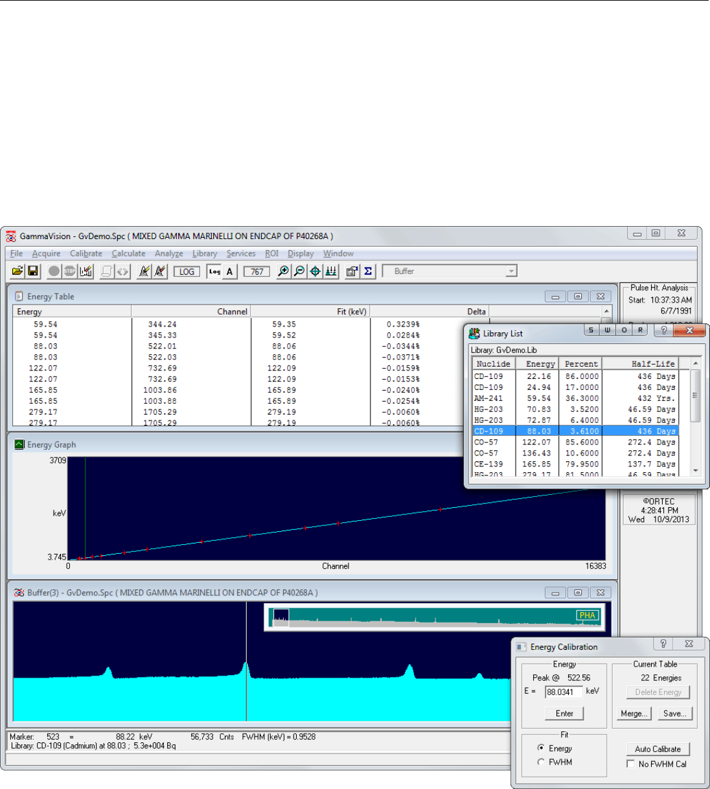This screenshot has width=710, height=789.
Task: Click the Center crosshair toolbar icon
Action: pyautogui.click(x=315, y=271)
